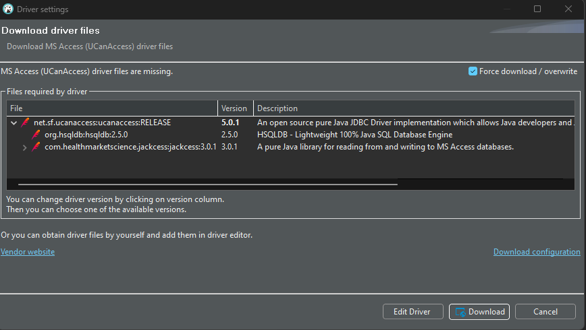This screenshot has width=586, height=330.
Task: Click version 2.5.0 cell of hsqldb
Action: tap(230, 135)
